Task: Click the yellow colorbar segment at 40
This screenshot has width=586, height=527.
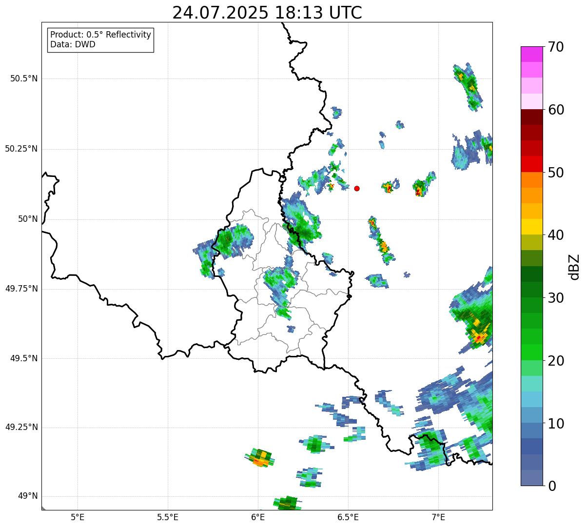Action: pos(531,227)
